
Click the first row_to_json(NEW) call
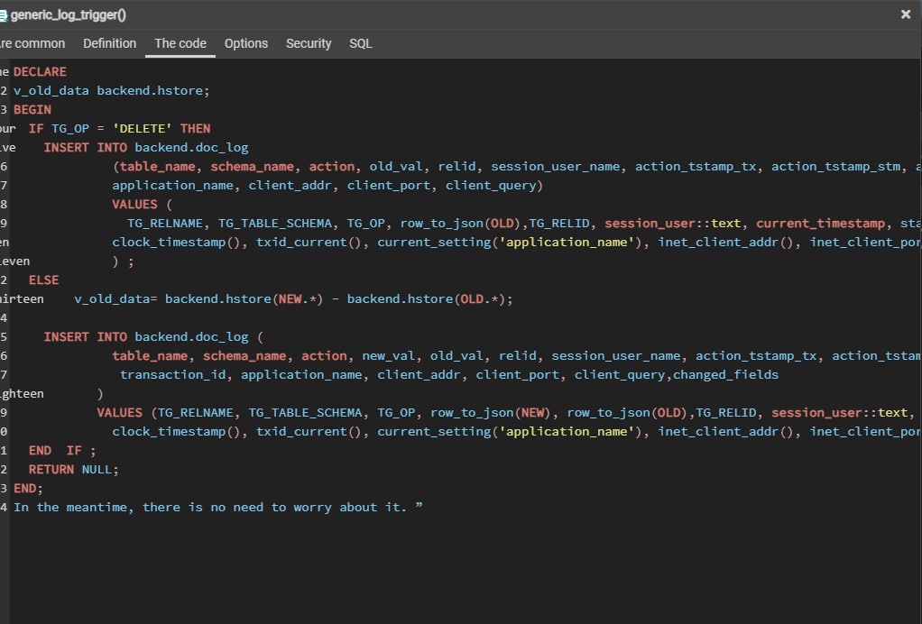(491, 412)
